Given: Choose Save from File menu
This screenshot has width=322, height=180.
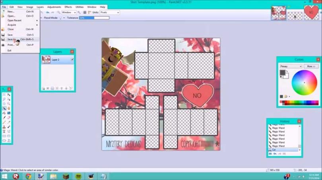Looking at the screenshot, I should click(20, 35).
